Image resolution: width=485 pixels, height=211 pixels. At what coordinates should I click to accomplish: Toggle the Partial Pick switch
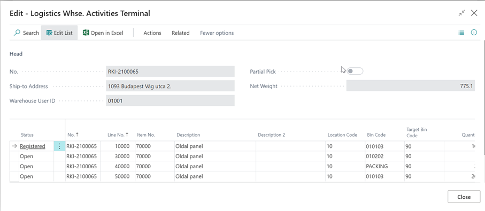(x=355, y=72)
